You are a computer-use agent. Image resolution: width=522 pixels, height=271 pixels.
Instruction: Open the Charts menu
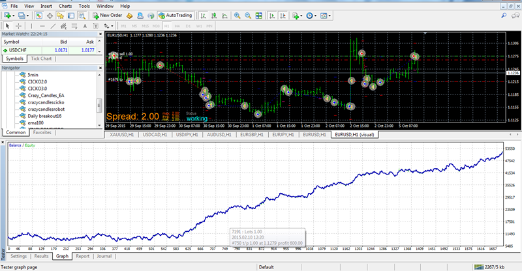tap(65, 5)
